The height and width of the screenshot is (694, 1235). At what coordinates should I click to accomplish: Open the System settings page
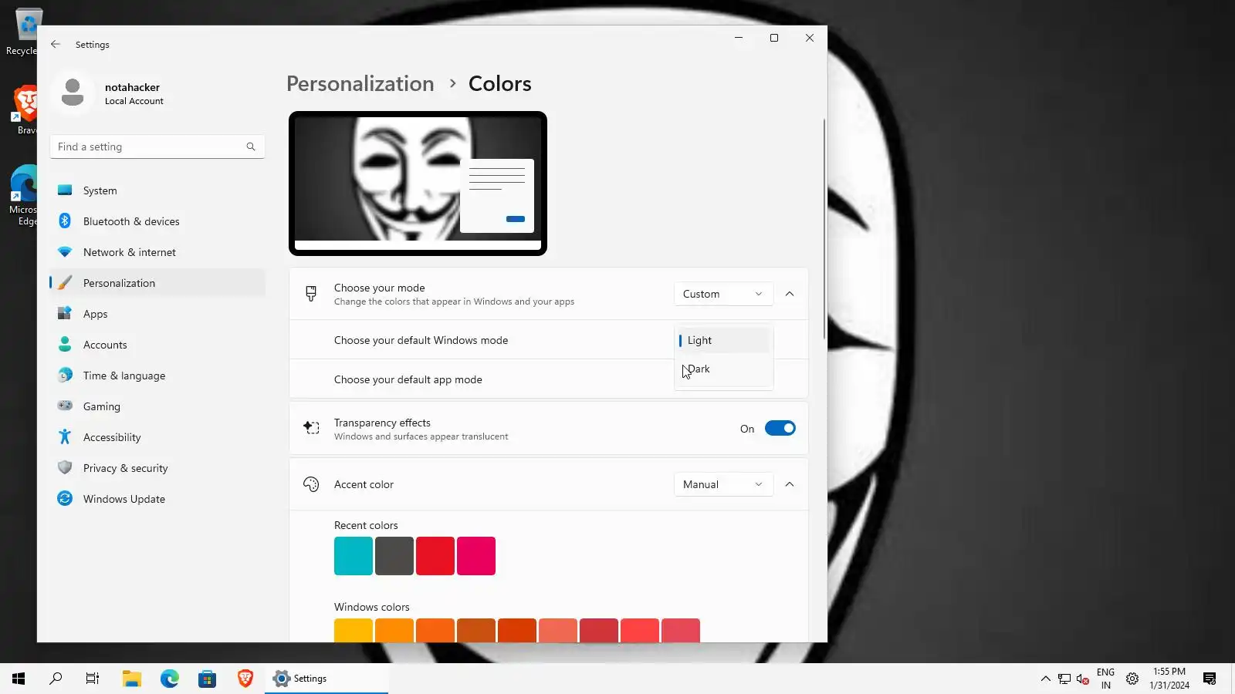tap(157, 190)
